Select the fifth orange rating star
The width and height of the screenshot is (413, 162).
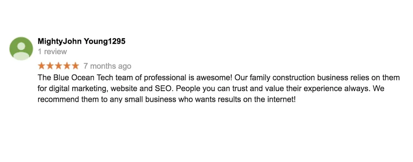point(75,66)
